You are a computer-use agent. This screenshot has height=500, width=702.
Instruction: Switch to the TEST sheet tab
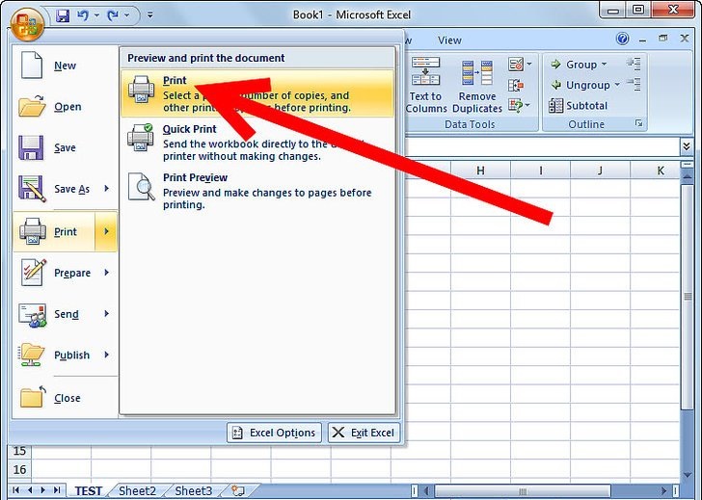(x=89, y=491)
